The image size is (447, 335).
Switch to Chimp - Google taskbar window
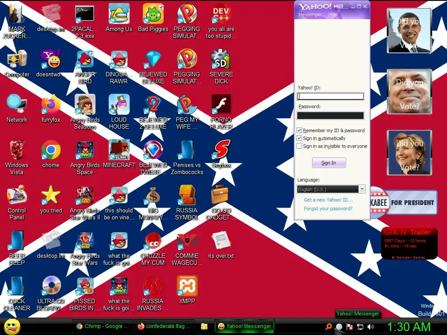click(x=103, y=326)
